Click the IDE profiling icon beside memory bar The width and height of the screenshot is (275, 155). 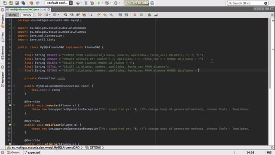click(x=153, y=3)
